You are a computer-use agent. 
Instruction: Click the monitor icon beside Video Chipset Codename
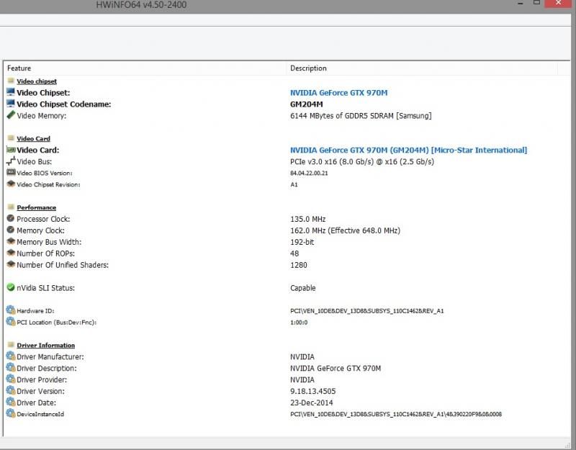pyautogui.click(x=11, y=104)
